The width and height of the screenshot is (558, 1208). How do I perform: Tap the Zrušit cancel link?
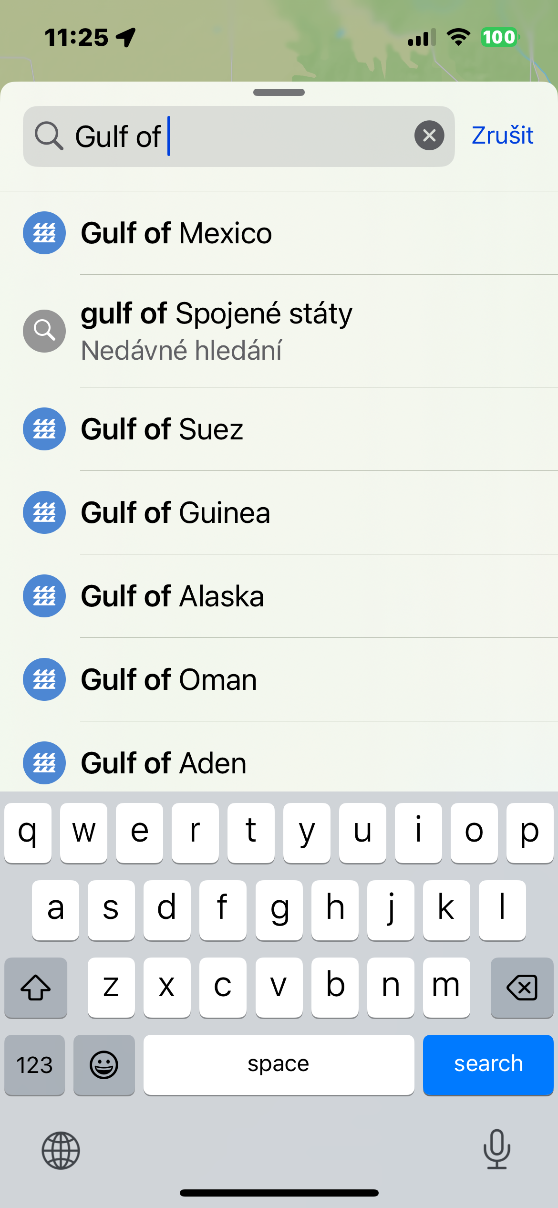point(502,135)
